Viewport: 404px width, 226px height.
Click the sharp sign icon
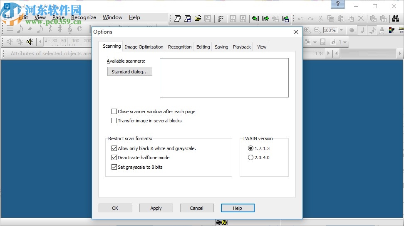[60, 29]
